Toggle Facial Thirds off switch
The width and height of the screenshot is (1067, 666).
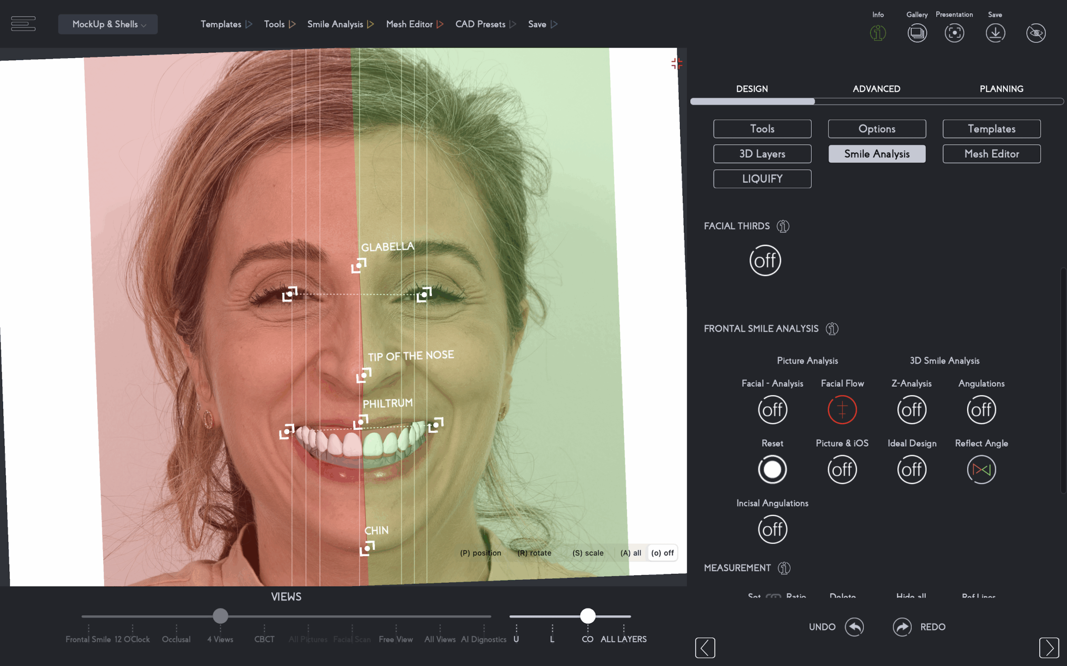point(765,260)
